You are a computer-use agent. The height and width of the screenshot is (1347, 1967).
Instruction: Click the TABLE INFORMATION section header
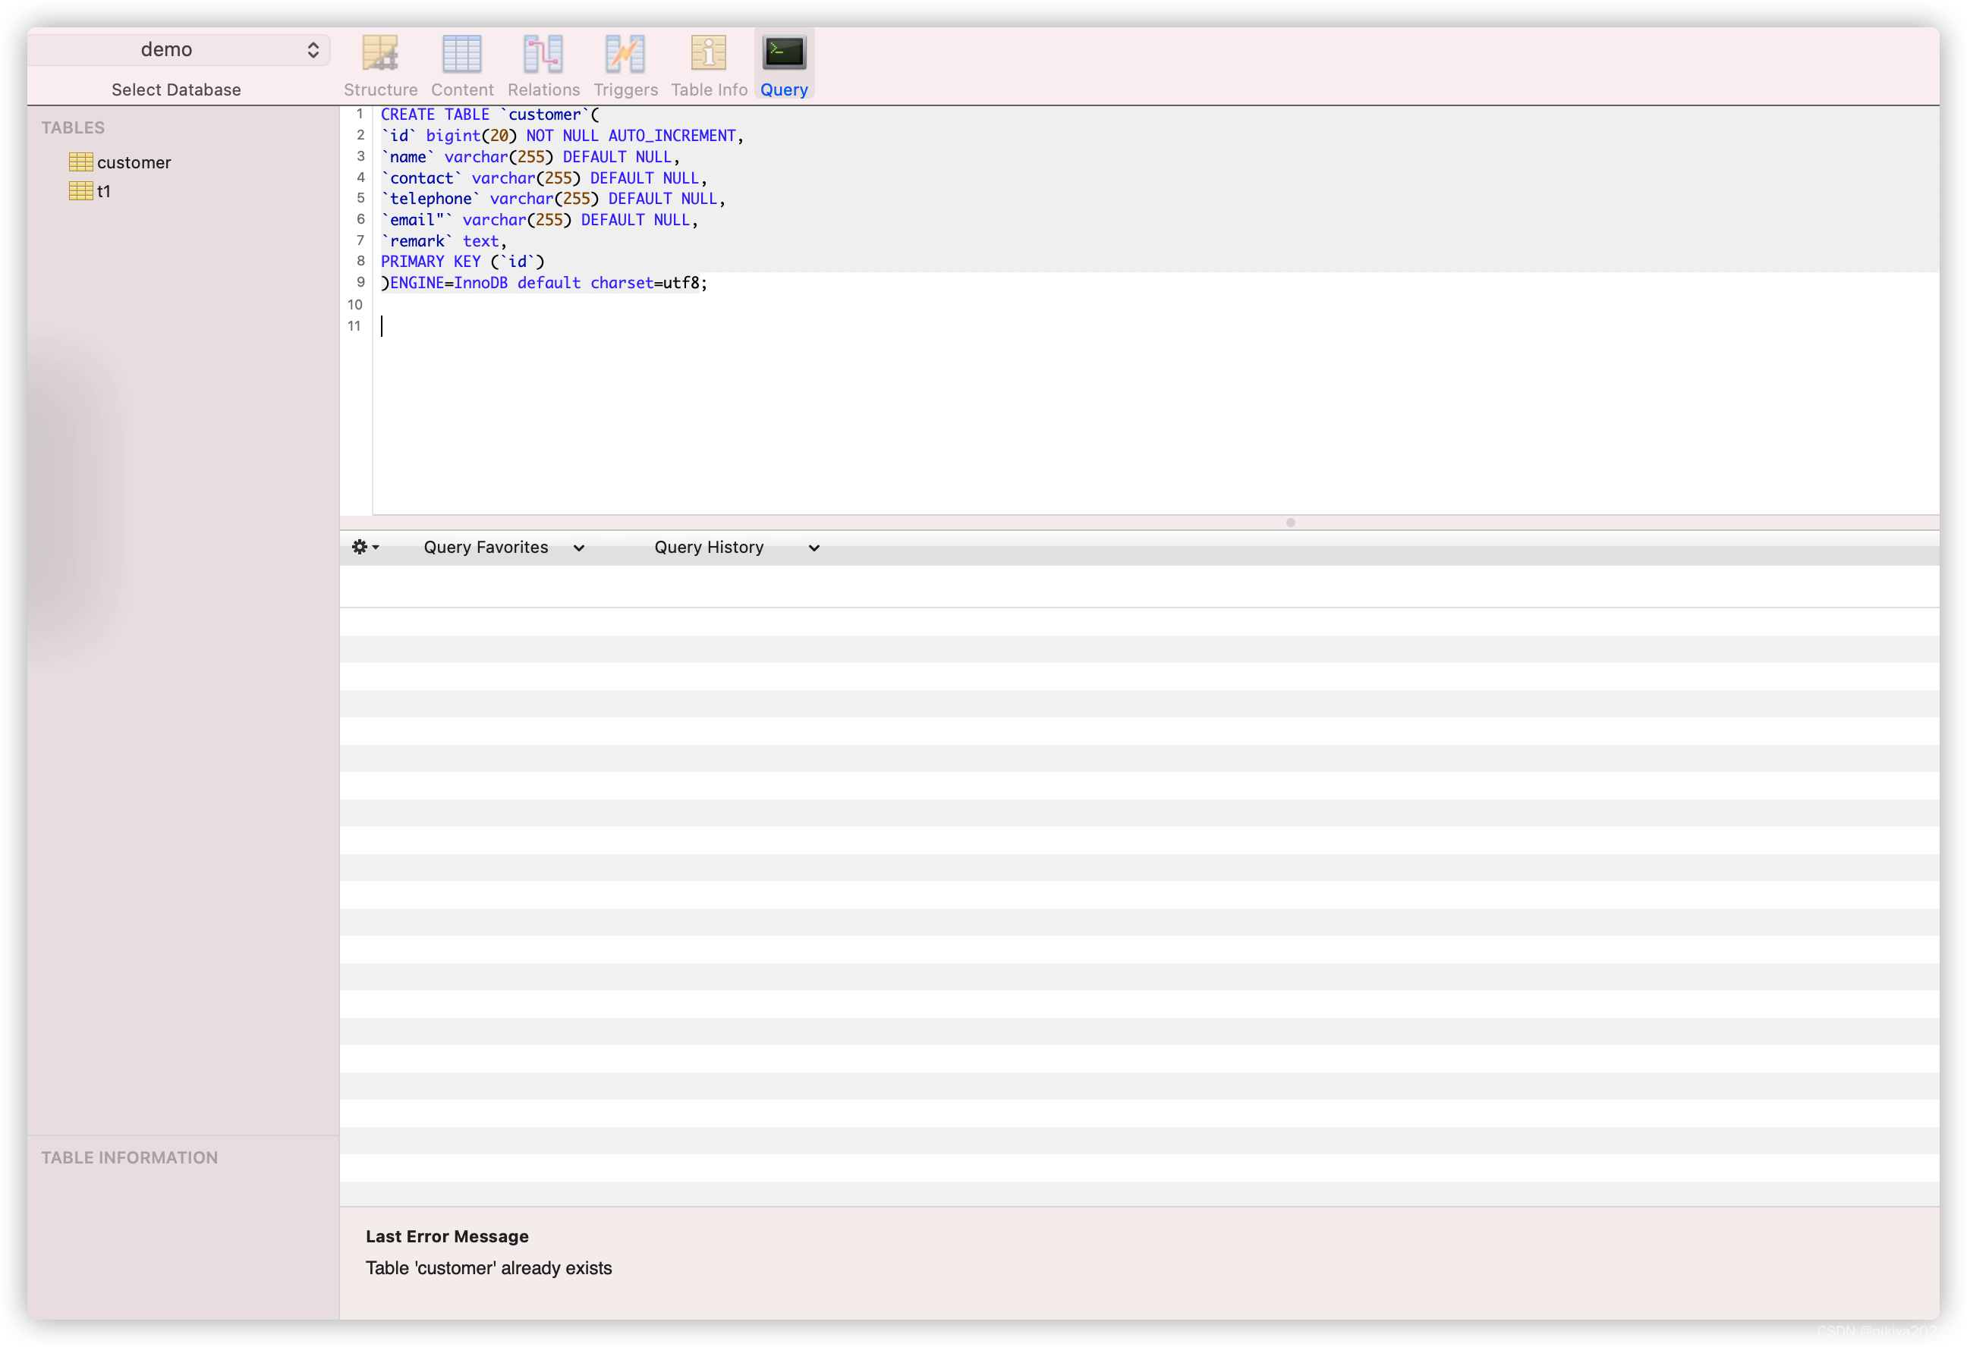tap(131, 1157)
